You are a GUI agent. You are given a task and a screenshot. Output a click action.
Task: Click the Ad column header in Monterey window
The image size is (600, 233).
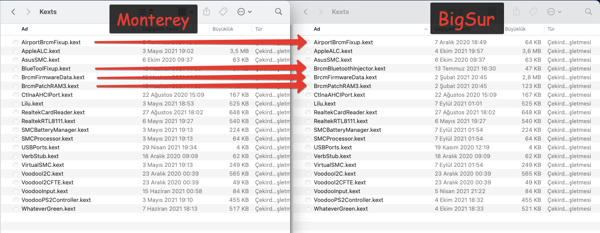(25, 29)
